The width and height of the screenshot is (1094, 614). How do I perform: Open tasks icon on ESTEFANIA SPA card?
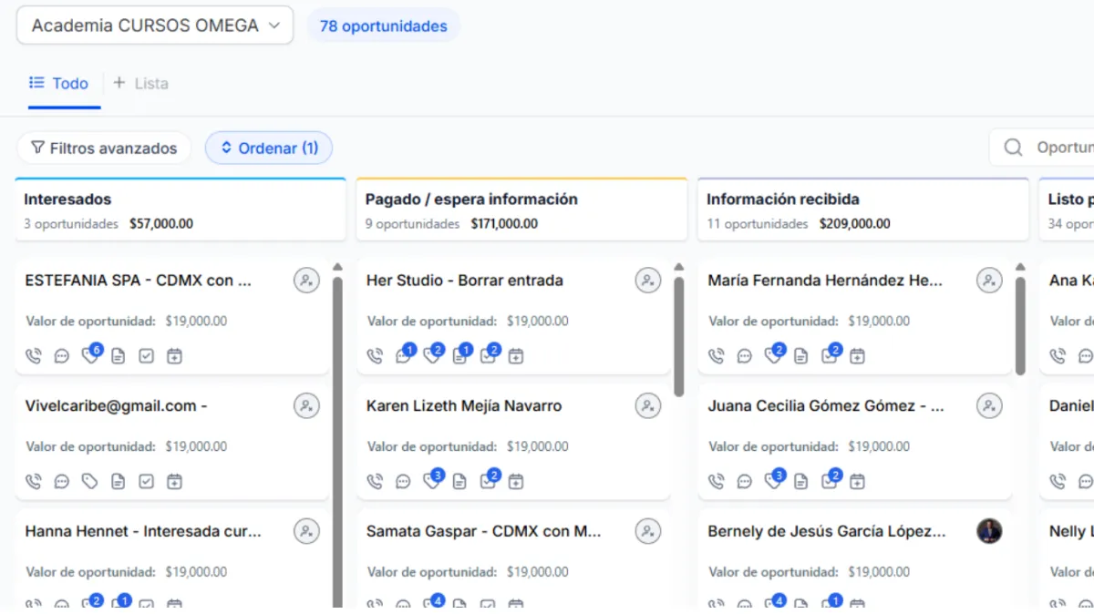pyautogui.click(x=146, y=356)
